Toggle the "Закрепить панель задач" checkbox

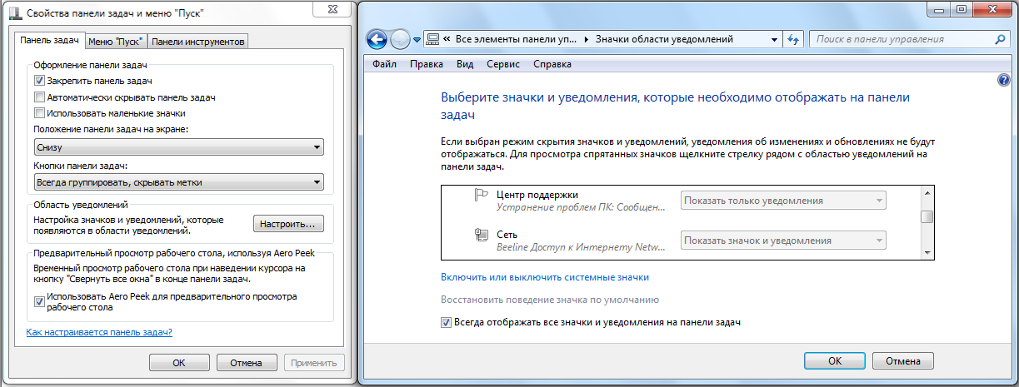[39, 82]
